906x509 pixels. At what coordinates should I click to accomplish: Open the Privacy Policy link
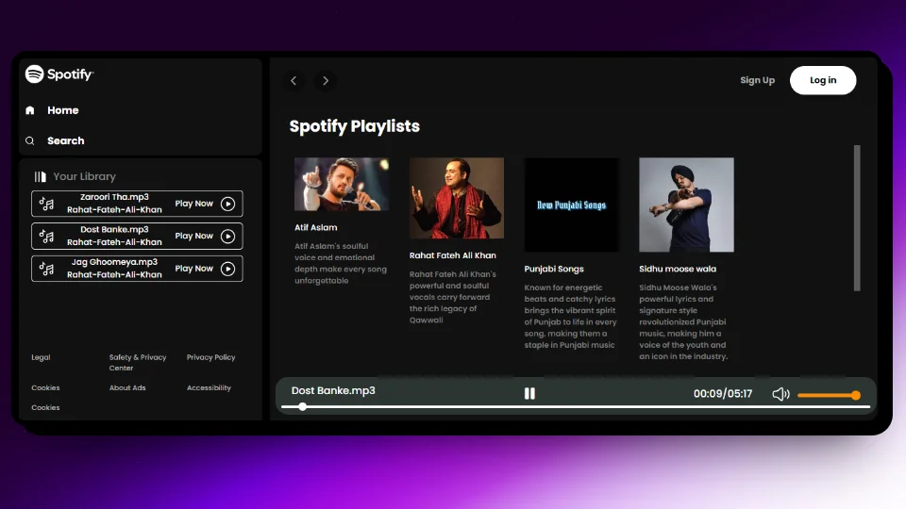click(210, 357)
